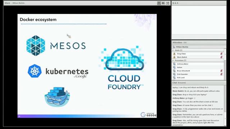Screen dimensions: 230x129
Task: Collapse the Hosts (2) group
Action: 173,50
